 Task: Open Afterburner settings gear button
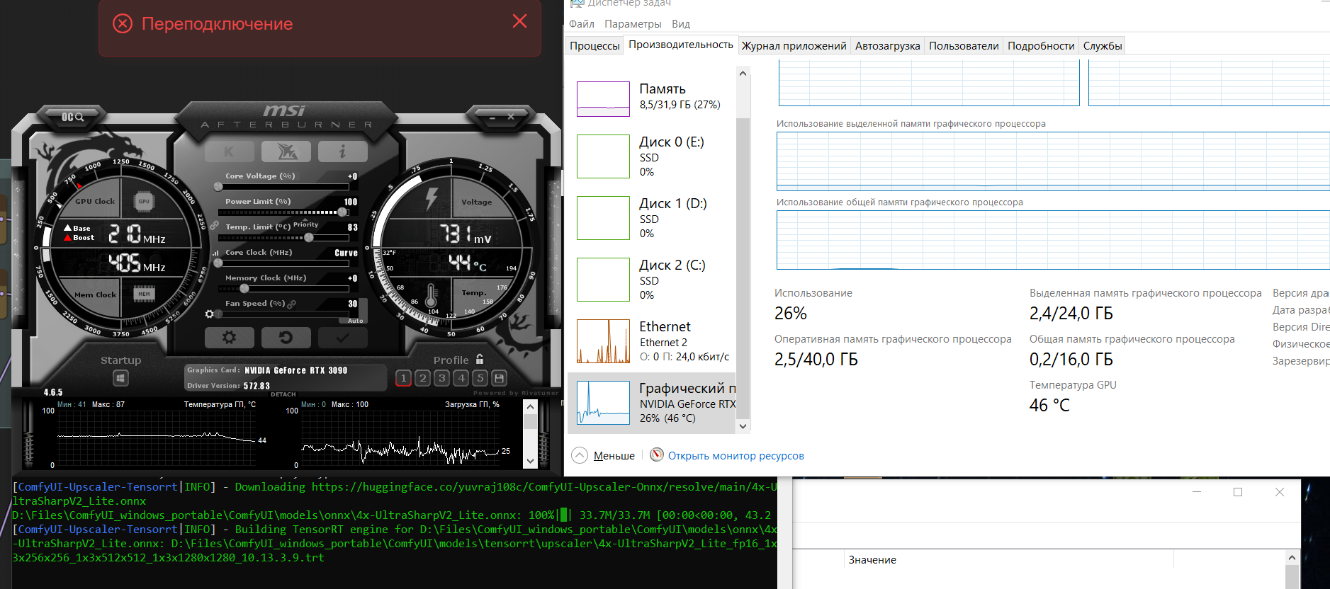tap(229, 338)
